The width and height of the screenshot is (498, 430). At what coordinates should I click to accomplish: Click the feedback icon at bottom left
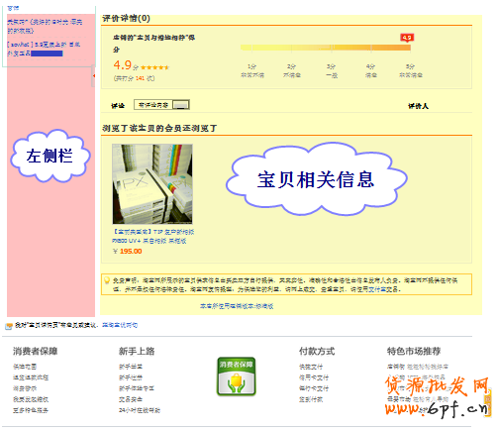(x=9, y=326)
